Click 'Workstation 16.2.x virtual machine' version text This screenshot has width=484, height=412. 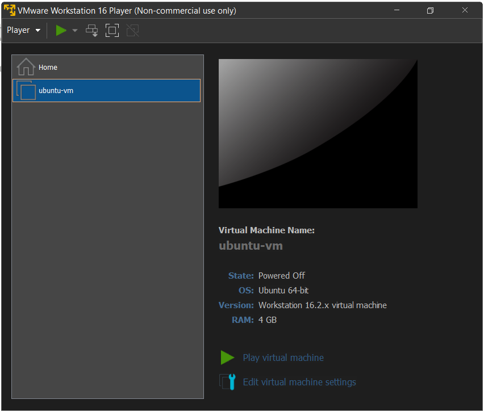pyautogui.click(x=323, y=305)
